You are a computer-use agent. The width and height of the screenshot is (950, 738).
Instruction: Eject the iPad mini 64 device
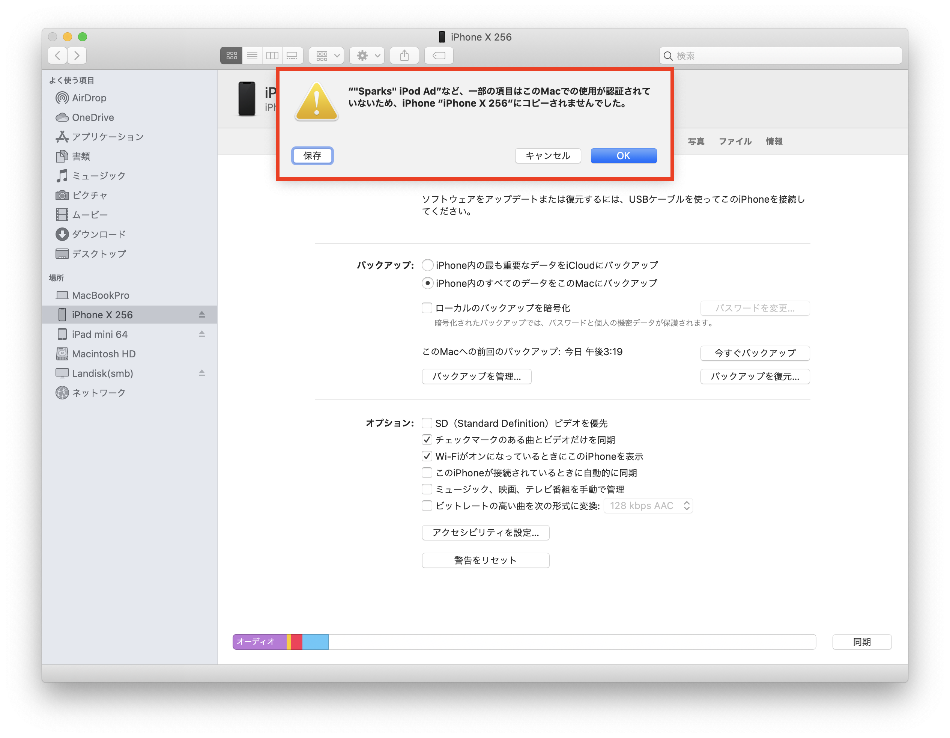click(x=202, y=334)
